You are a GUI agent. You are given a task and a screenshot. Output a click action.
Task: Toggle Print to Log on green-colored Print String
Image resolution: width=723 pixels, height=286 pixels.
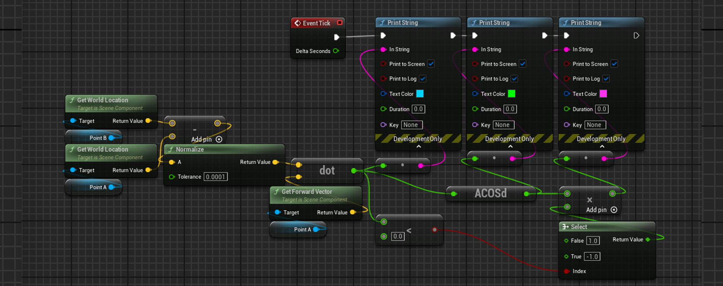point(514,79)
